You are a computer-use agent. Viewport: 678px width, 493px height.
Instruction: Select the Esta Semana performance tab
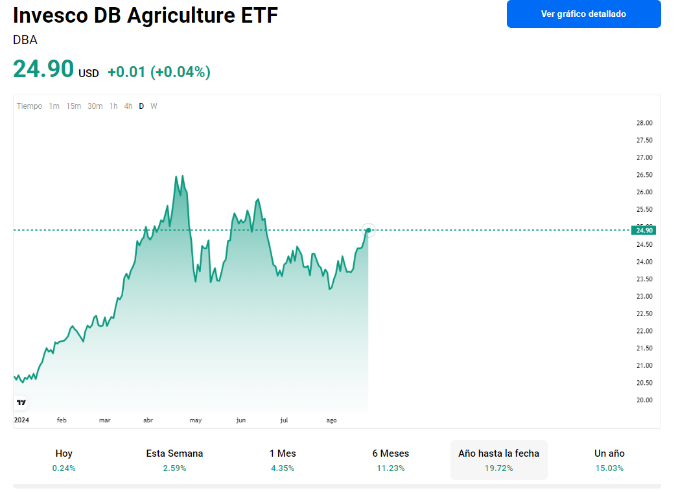[174, 460]
